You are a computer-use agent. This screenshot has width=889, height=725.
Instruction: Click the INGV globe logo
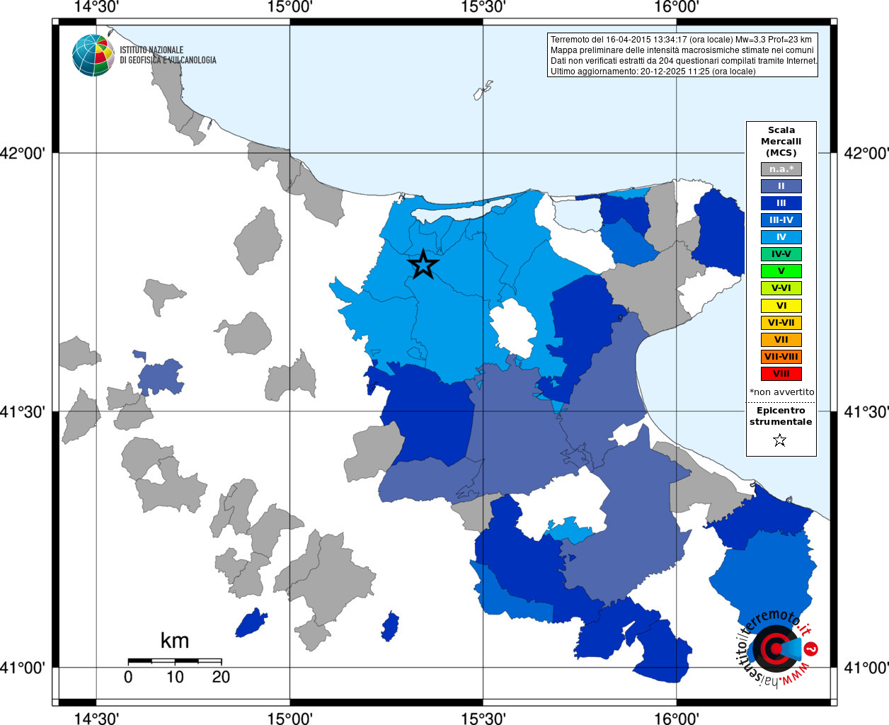[x=93, y=55]
